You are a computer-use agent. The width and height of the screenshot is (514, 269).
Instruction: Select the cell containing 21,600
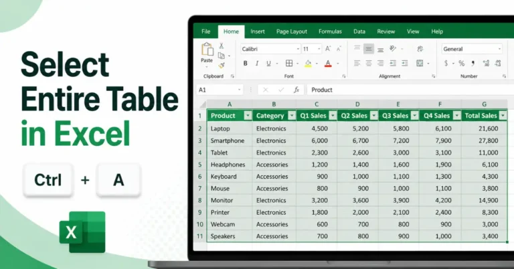pyautogui.click(x=484, y=128)
